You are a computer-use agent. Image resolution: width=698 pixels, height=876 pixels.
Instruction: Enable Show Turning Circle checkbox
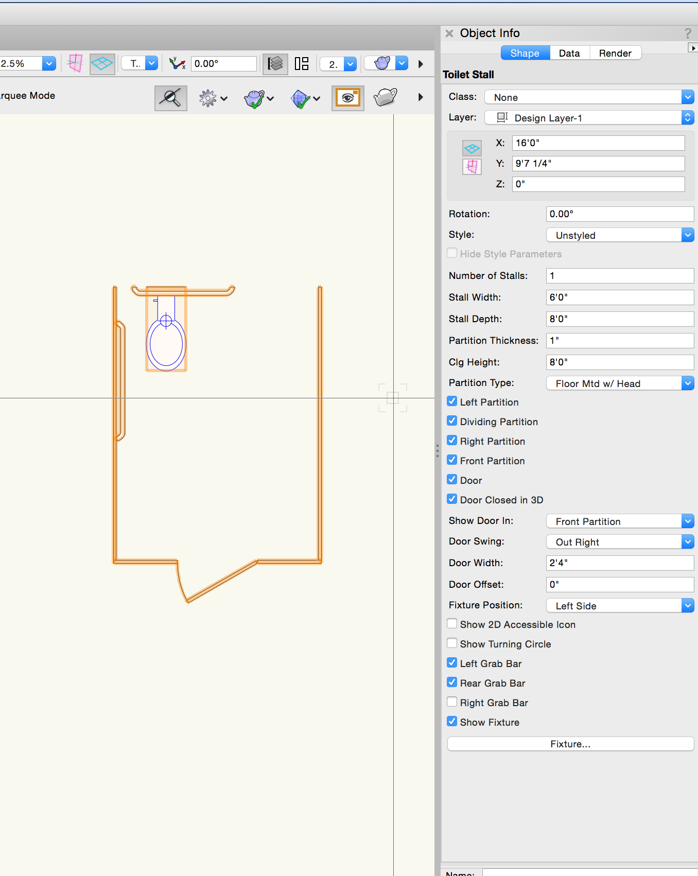point(452,643)
